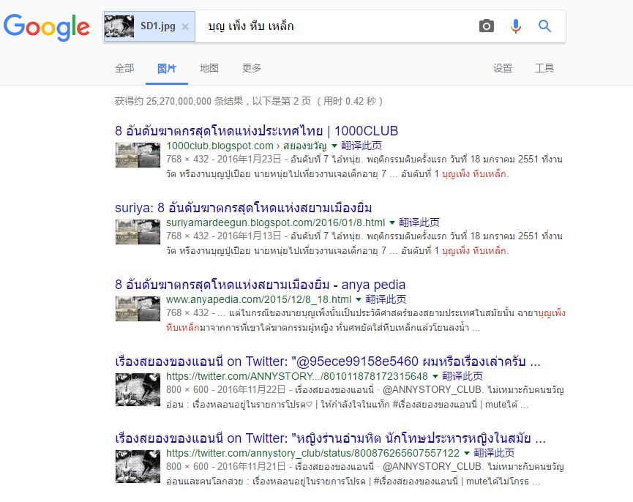Image resolution: width=633 pixels, height=502 pixels.
Task: Click the twitter.com/annystory_club/status URL text
Action: 313,453
